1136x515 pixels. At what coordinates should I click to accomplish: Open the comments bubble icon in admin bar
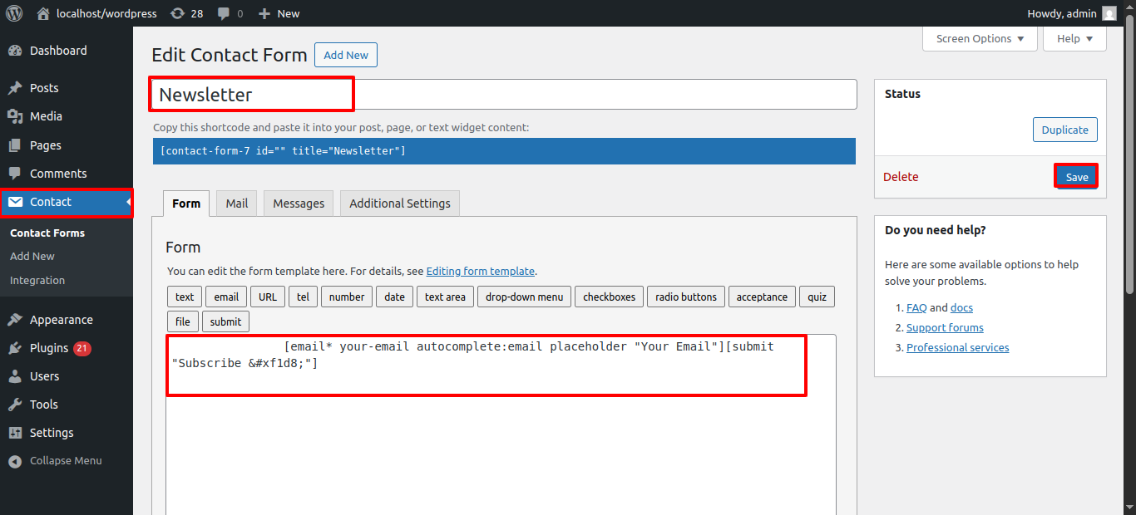(x=224, y=14)
